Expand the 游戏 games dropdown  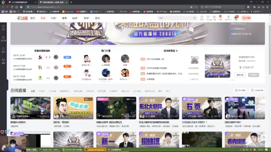pos(87,18)
